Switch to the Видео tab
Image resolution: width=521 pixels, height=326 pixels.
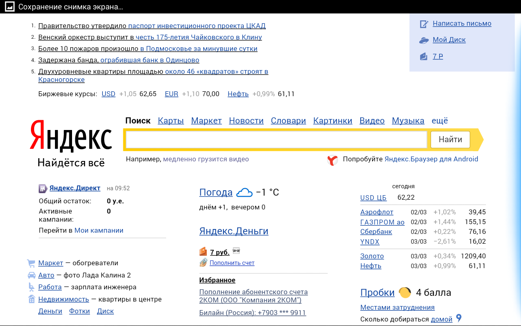click(x=372, y=121)
